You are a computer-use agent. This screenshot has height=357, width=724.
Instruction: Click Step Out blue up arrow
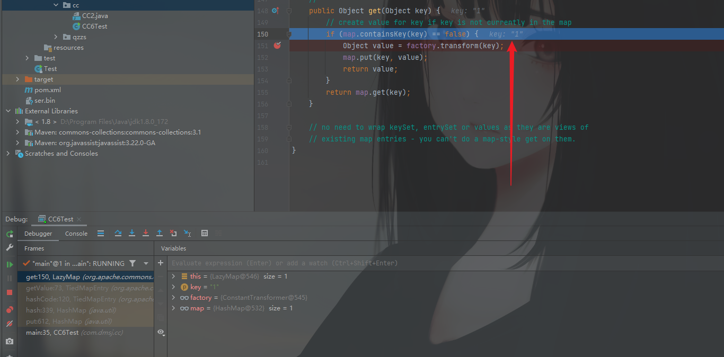160,234
